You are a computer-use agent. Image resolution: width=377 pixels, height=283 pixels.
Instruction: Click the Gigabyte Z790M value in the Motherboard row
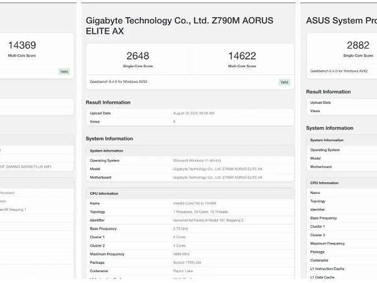217,177
